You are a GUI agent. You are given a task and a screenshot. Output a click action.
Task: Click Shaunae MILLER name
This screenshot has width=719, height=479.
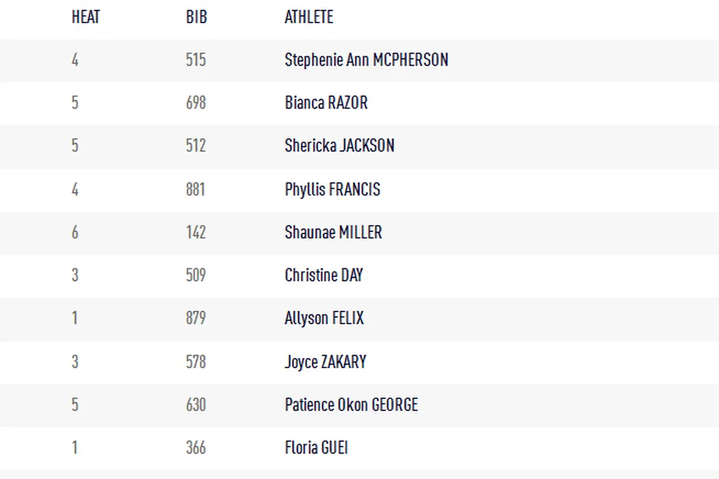coord(333,233)
